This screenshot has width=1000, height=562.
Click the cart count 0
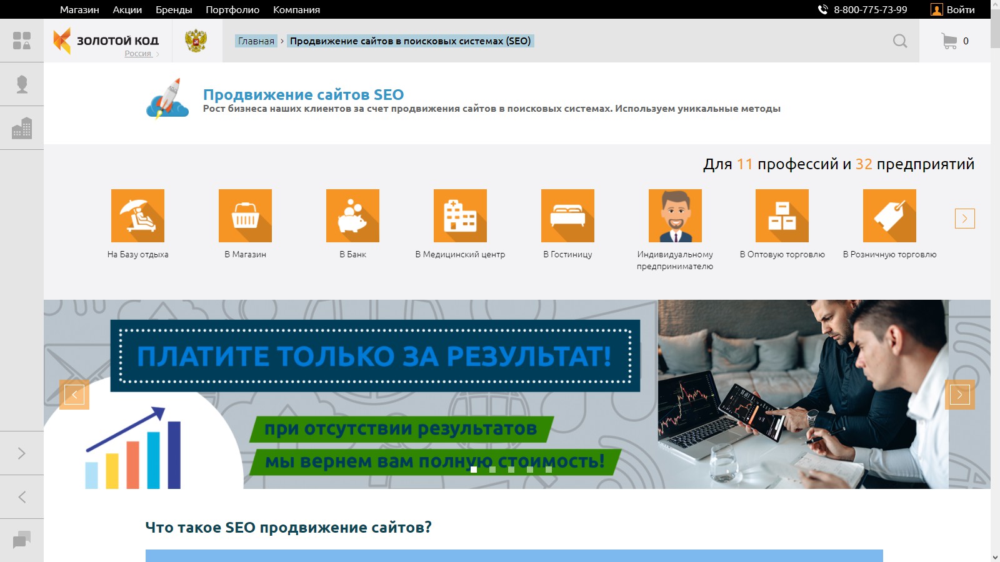(x=966, y=41)
